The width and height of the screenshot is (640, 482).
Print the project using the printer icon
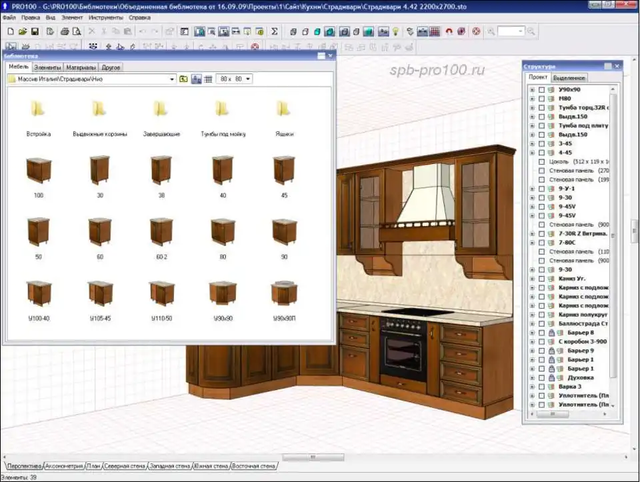[65, 31]
